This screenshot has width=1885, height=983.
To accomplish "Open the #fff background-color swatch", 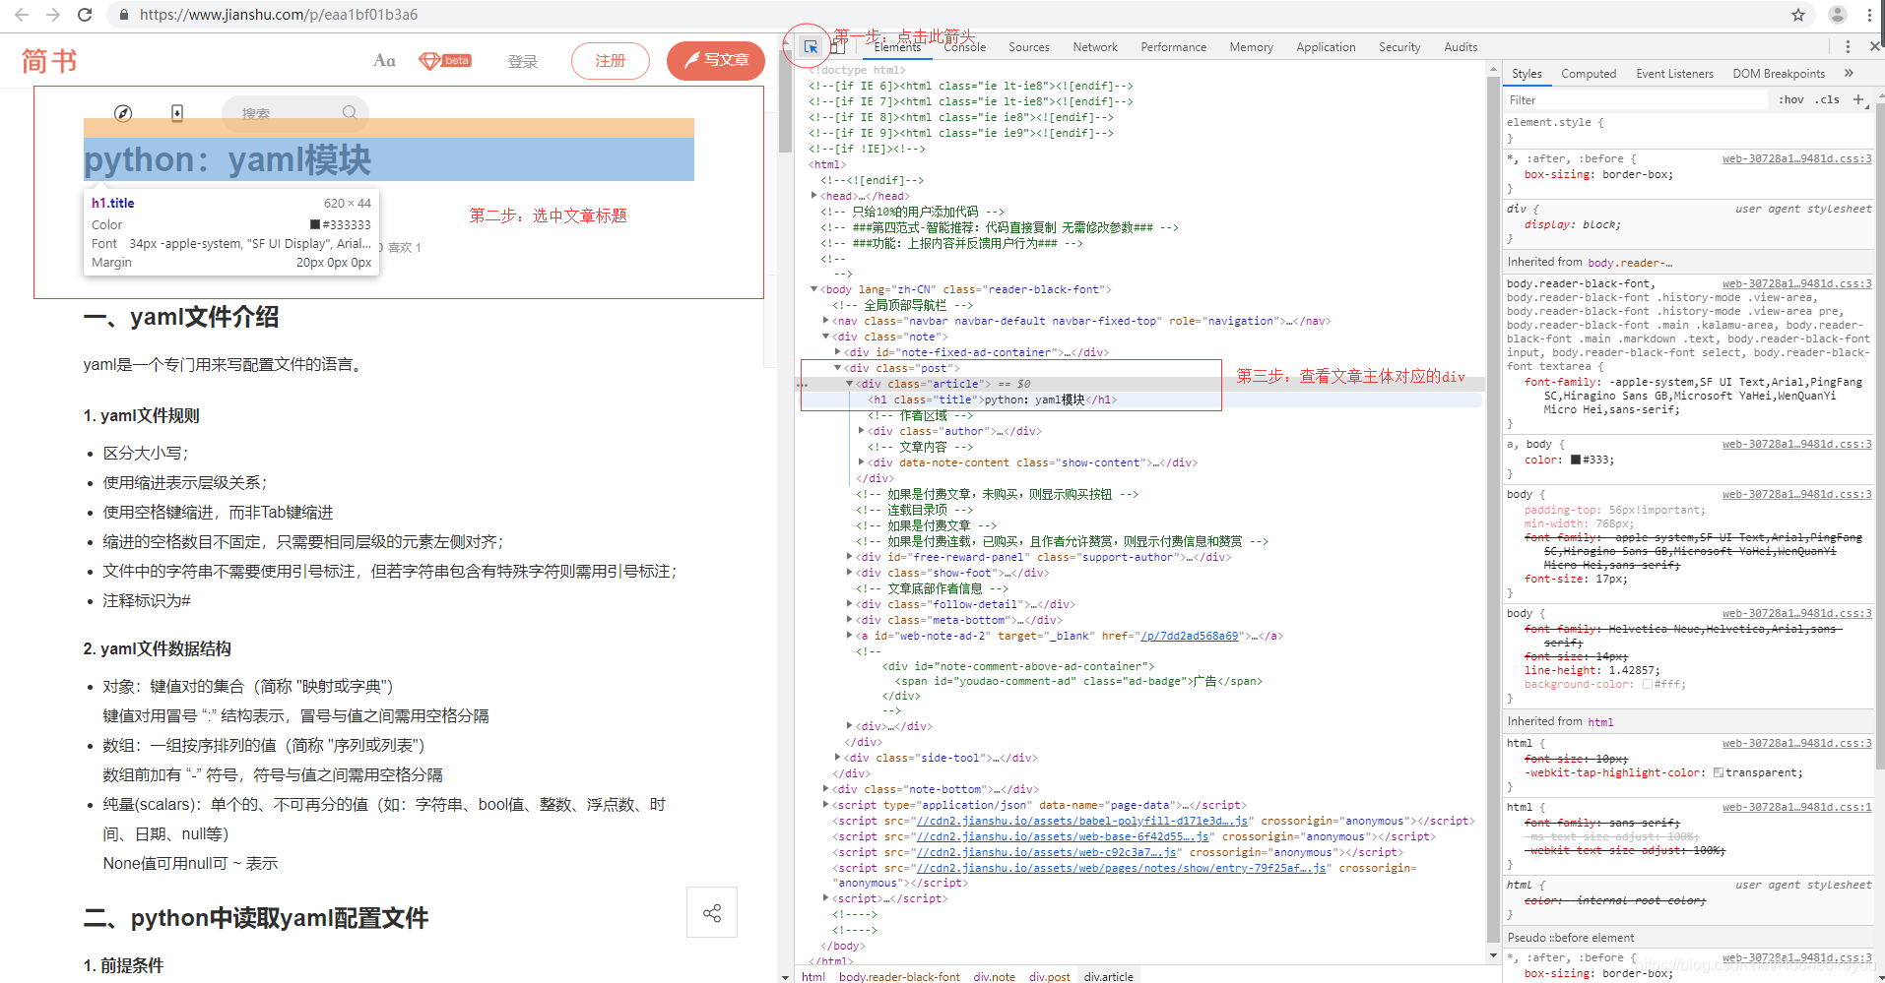I will click(1647, 684).
